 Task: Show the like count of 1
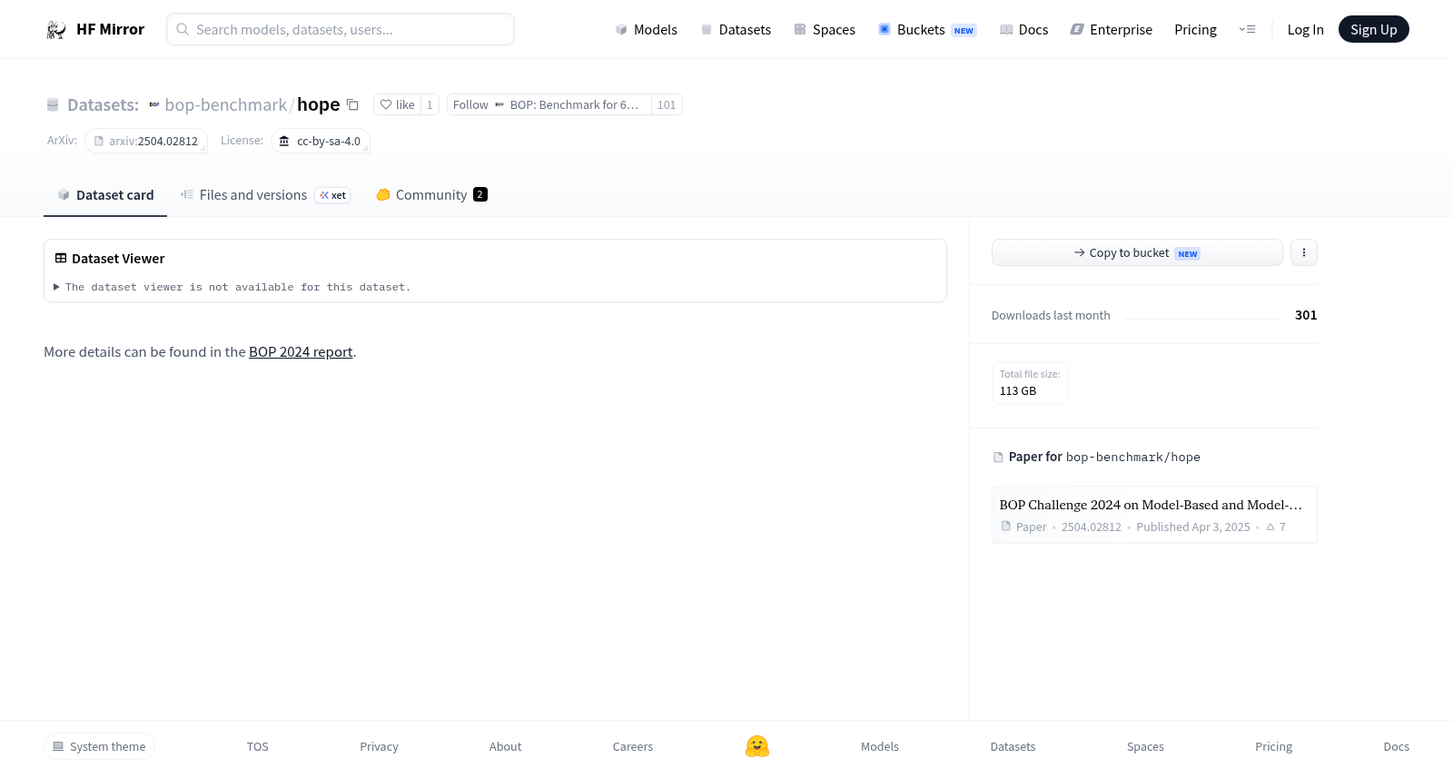tap(430, 105)
